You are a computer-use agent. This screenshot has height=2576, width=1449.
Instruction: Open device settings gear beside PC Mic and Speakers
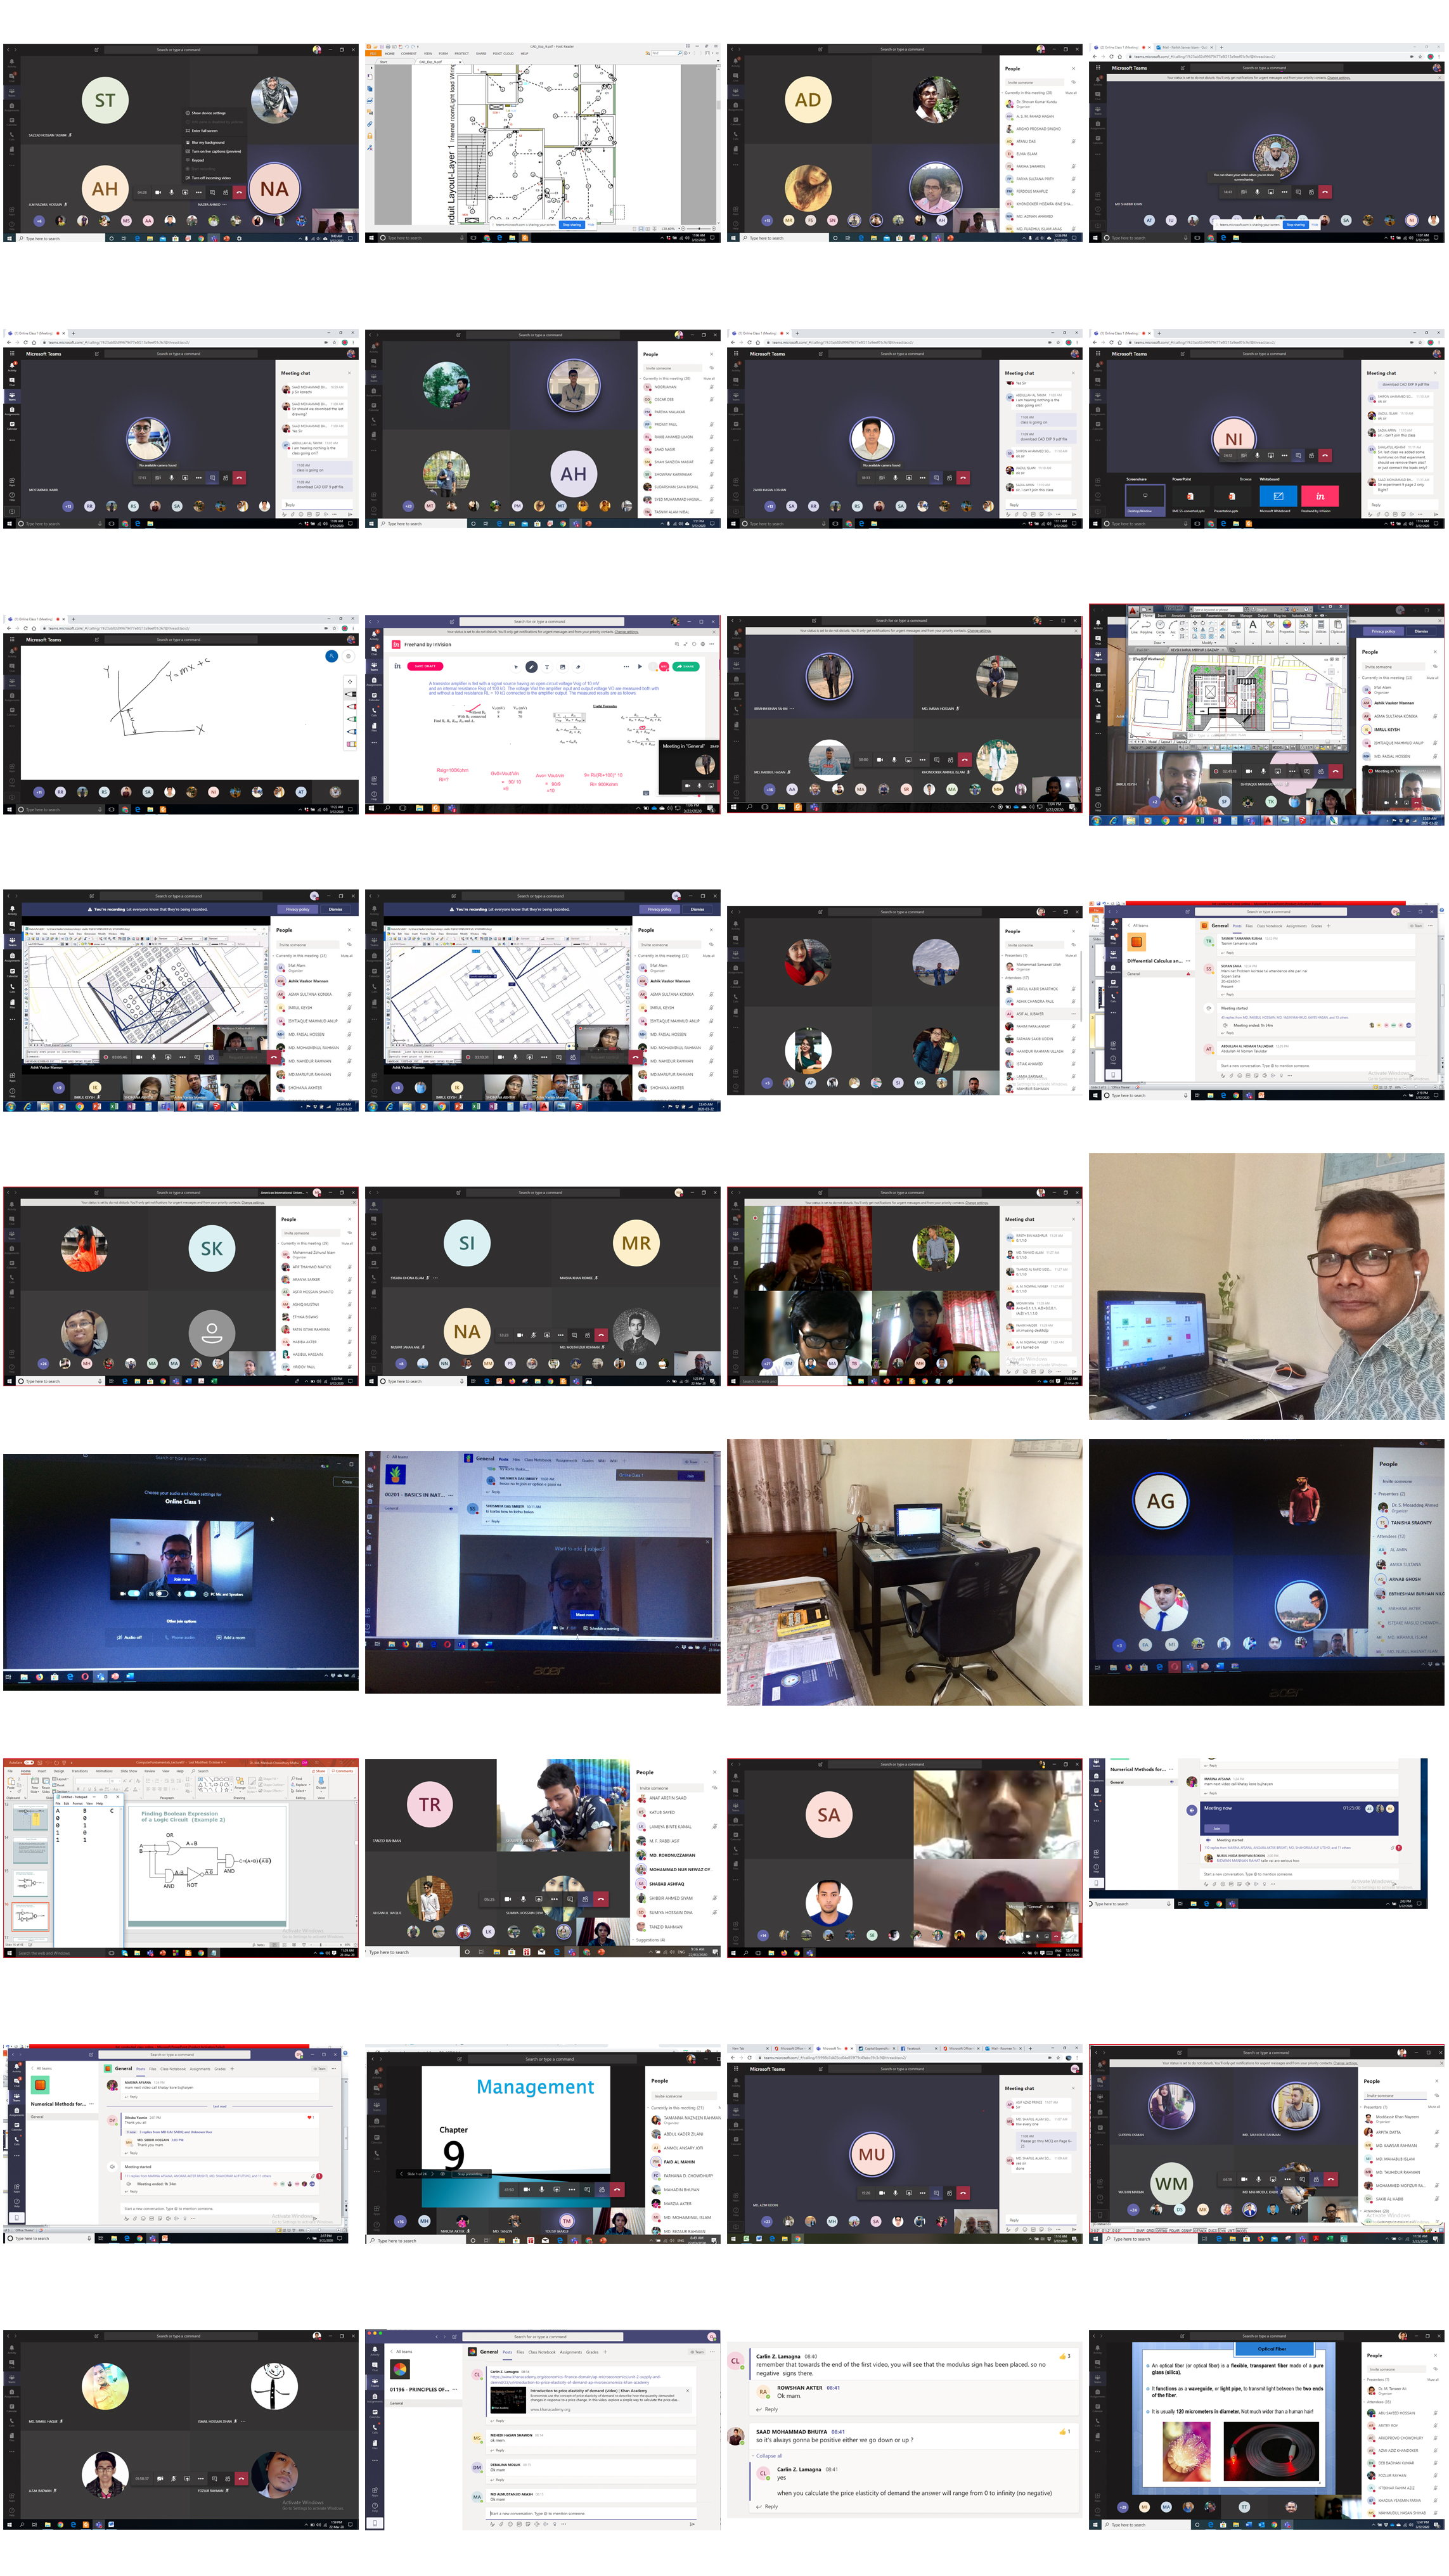click(x=206, y=1594)
